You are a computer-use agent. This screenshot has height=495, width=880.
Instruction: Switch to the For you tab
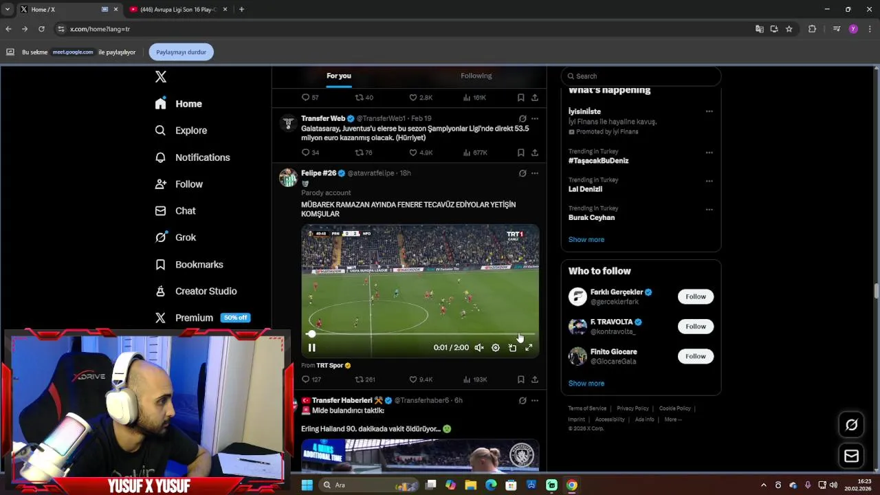339,76
